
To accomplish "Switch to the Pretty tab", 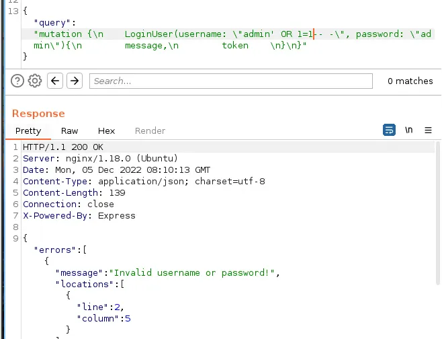I will [28, 130].
